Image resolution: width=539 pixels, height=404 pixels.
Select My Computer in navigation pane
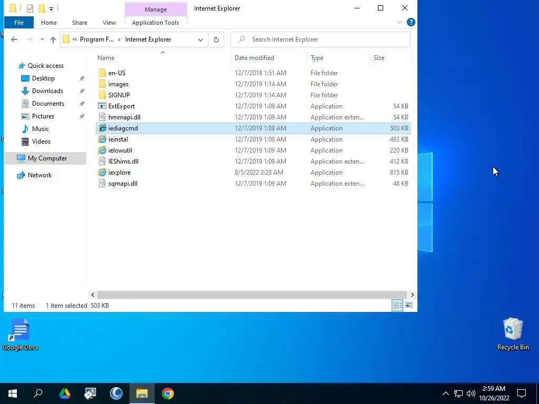click(45, 158)
